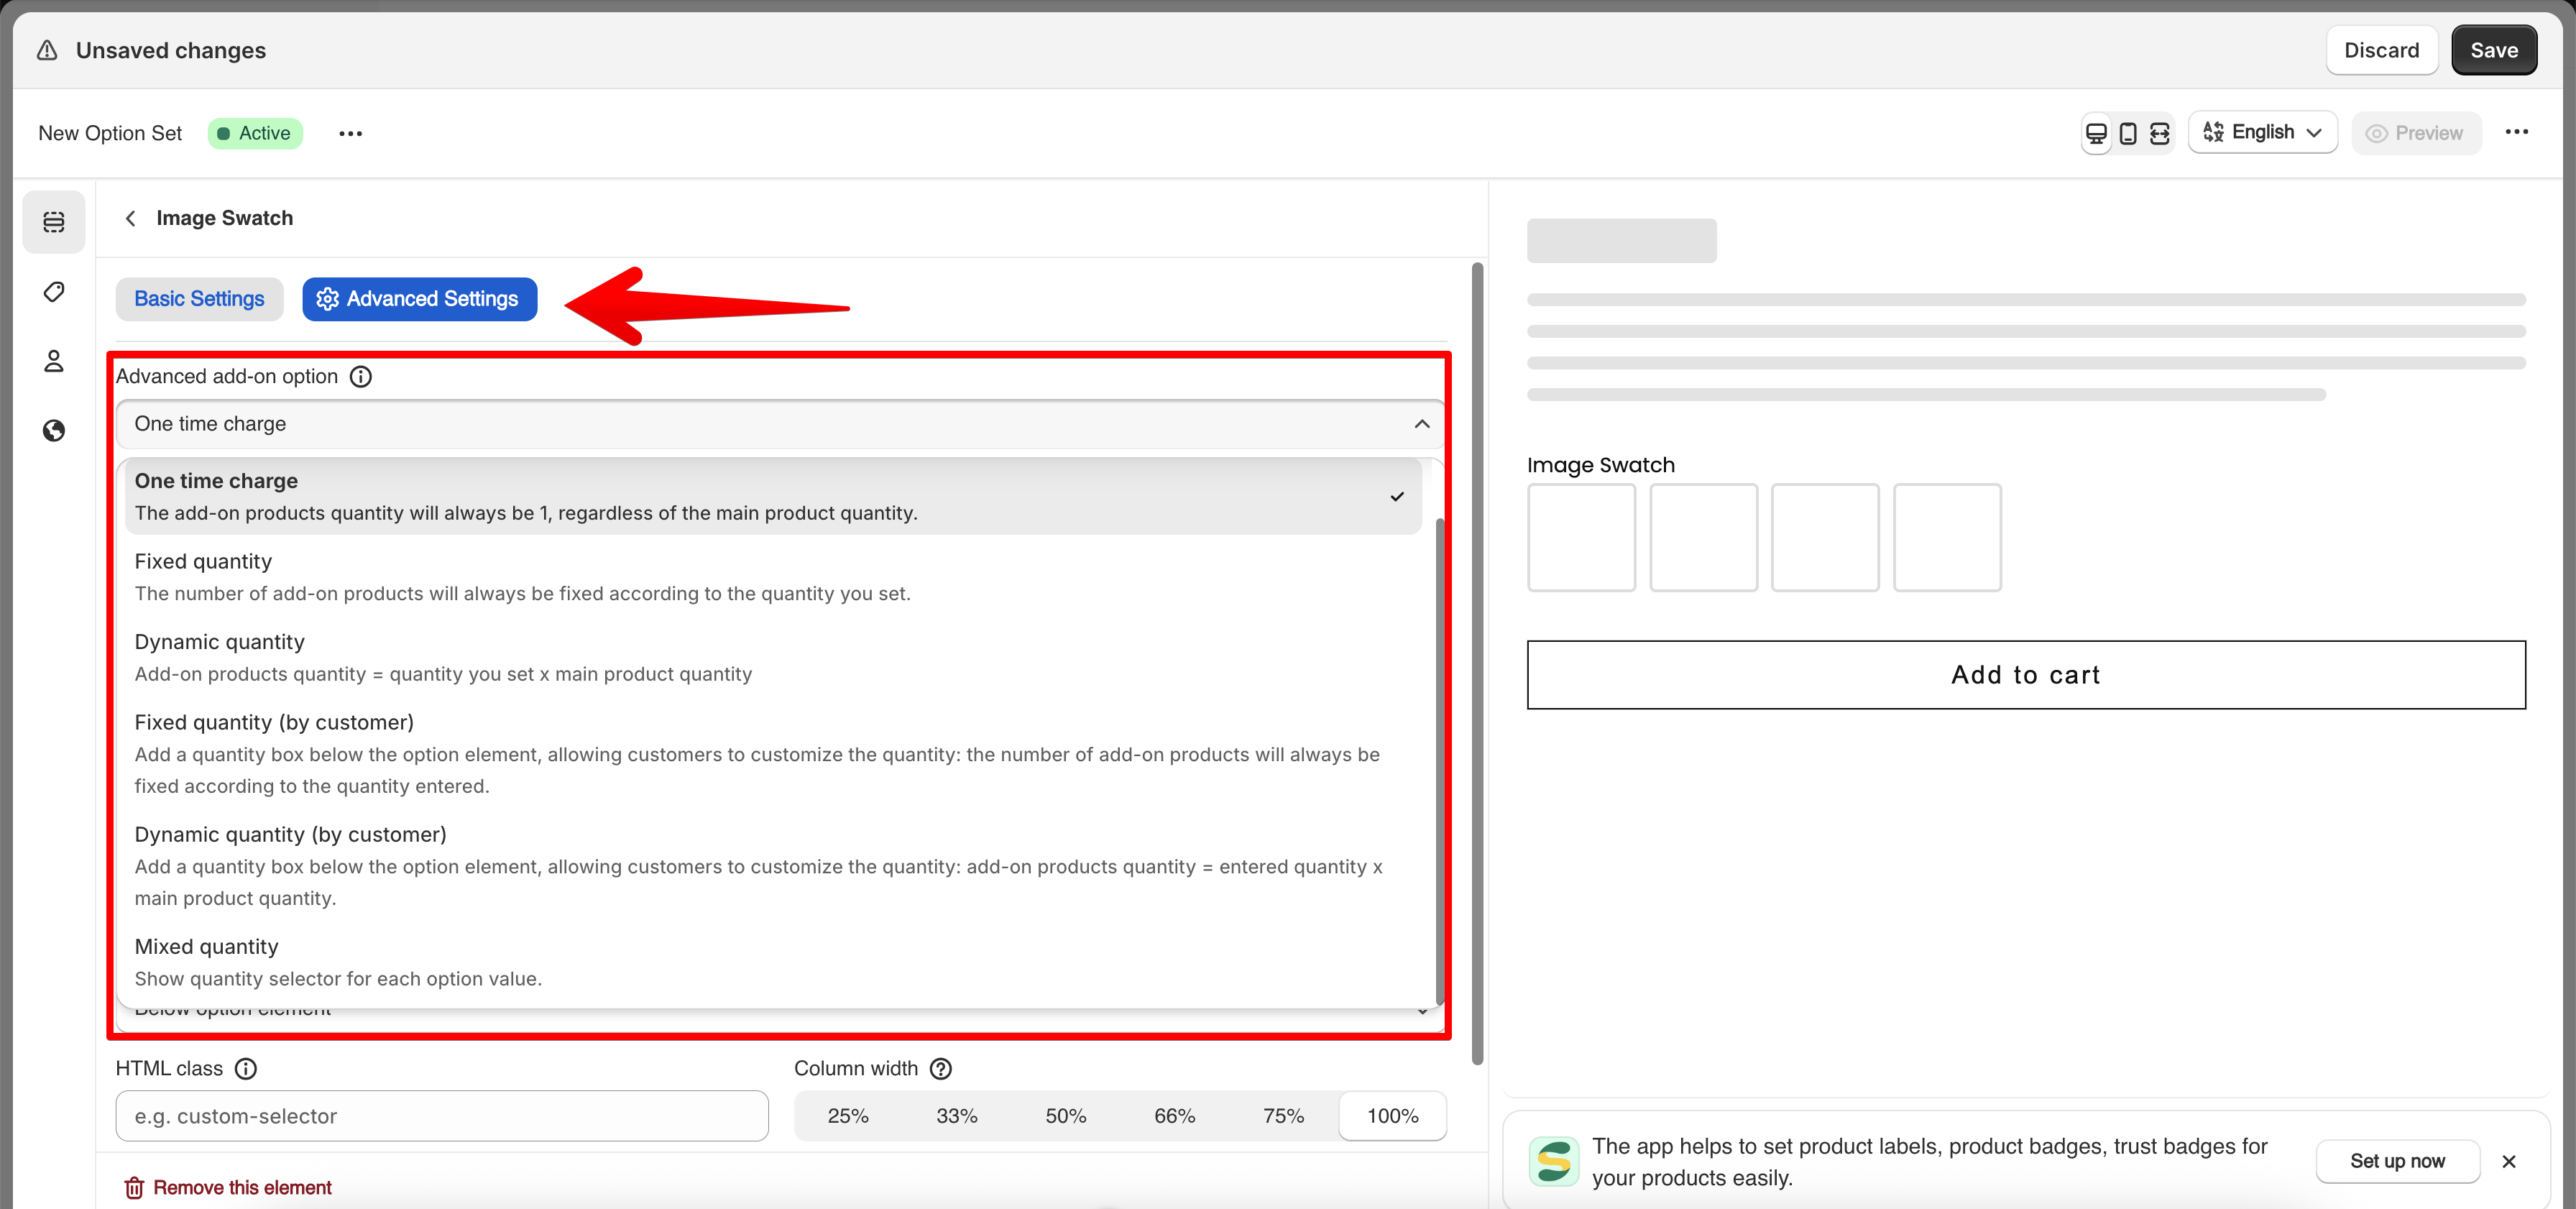Click the price tag sidebar icon
The image size is (2576, 1209).
[54, 292]
